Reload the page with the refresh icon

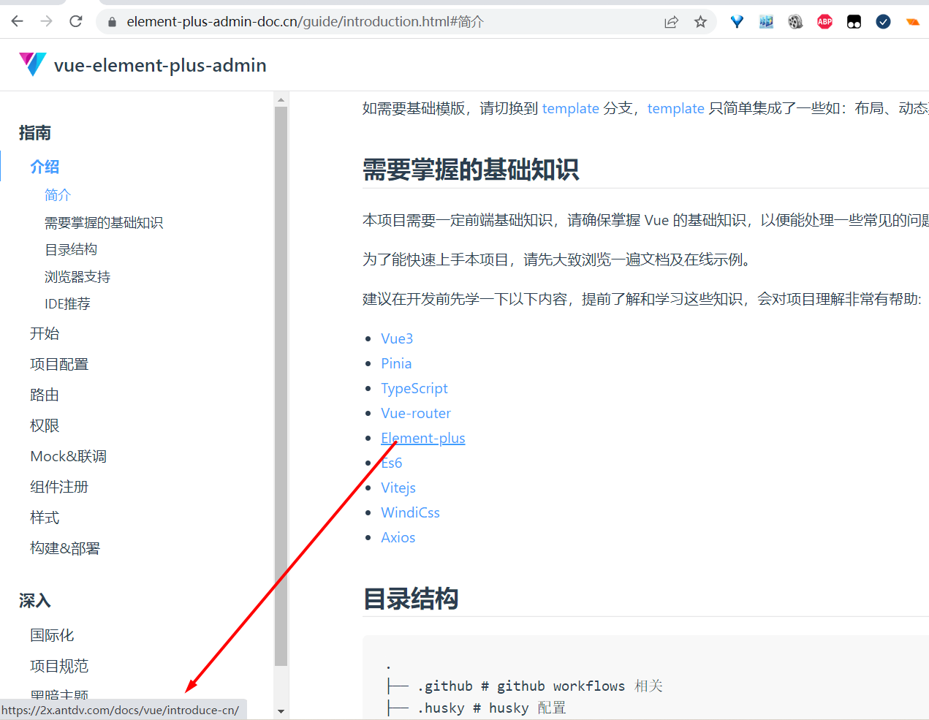(75, 21)
